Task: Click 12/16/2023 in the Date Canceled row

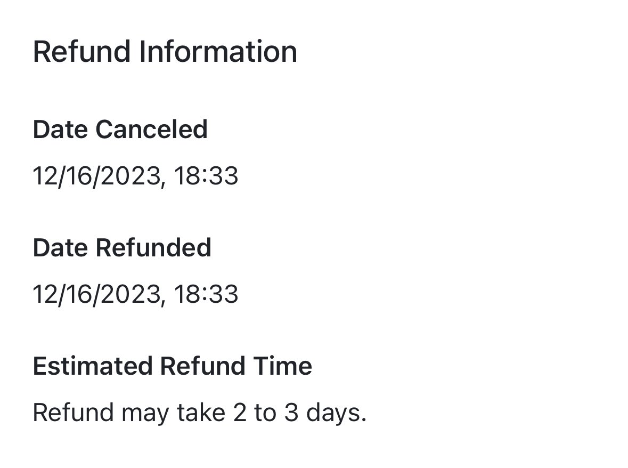Action: pos(99,176)
